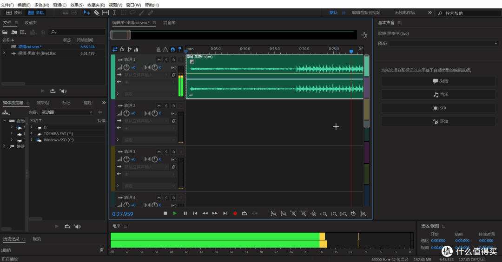Select the Slip tool in toolbar
Image resolution: width=502 pixels, height=262 pixels.
click(105, 13)
